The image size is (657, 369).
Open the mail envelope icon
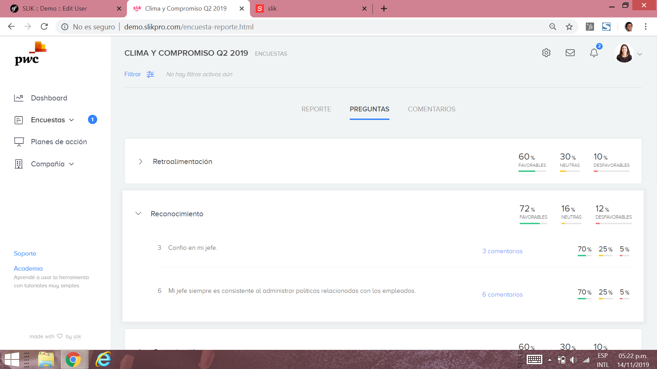point(570,53)
